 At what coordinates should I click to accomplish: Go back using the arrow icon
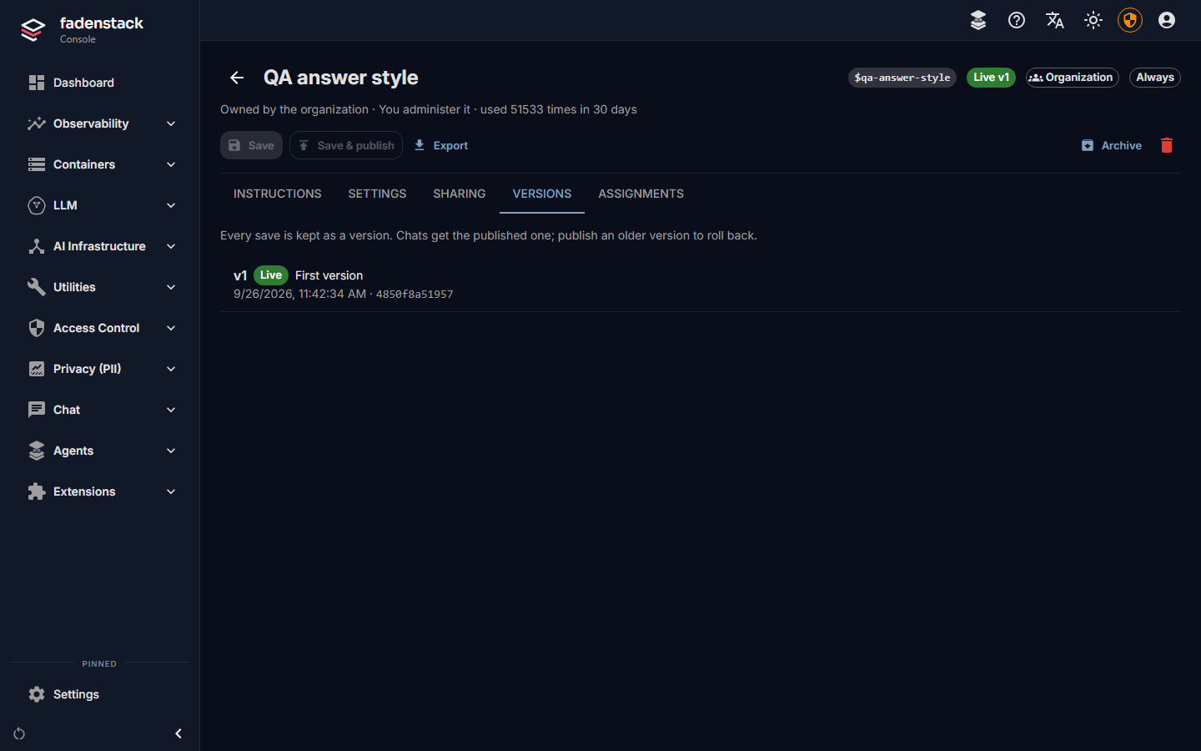point(237,78)
